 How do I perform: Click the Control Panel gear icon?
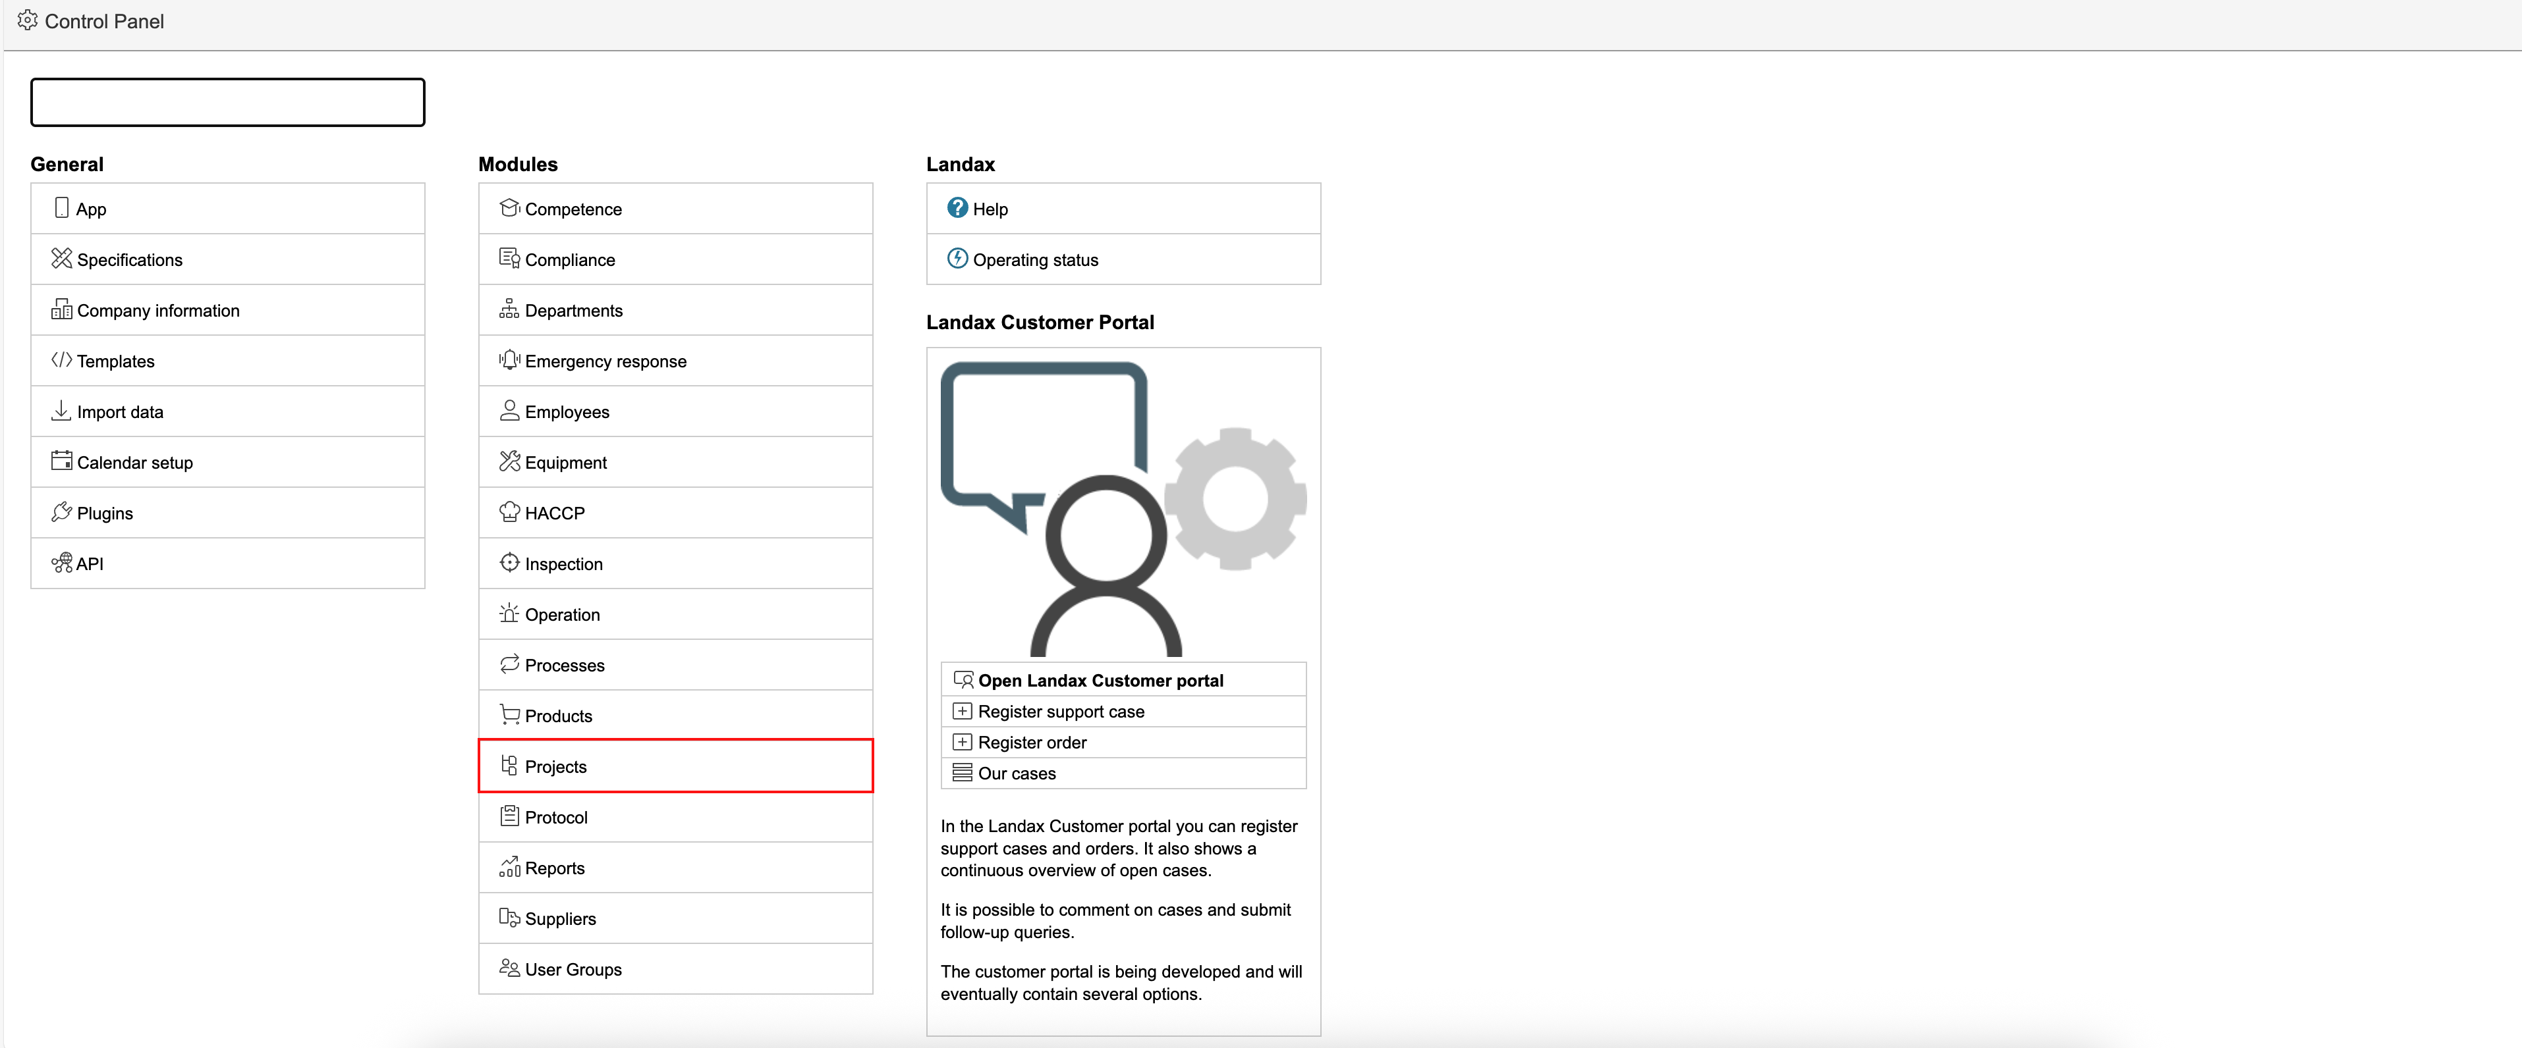pyautogui.click(x=28, y=20)
